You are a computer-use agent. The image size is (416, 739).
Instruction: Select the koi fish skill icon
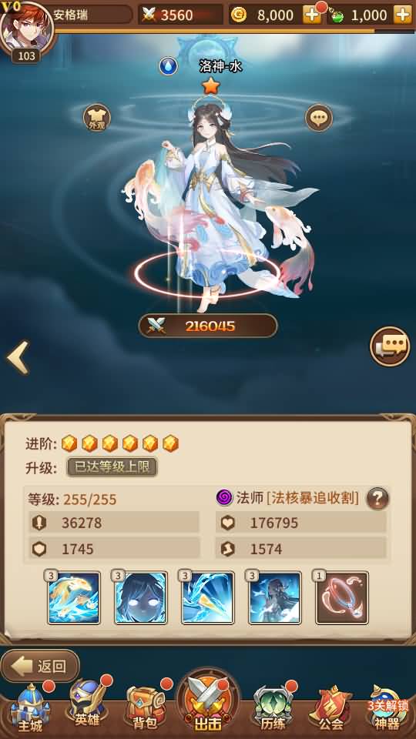74,598
